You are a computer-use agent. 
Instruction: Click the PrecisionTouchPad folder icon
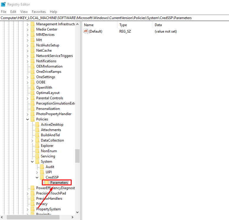click(x=32, y=193)
